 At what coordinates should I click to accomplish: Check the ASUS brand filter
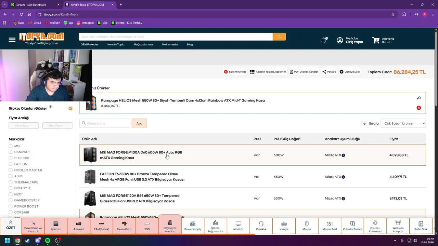click(11, 176)
